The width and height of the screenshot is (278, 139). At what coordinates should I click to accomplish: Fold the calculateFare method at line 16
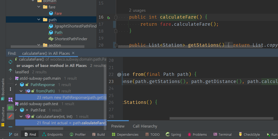[116, 17]
